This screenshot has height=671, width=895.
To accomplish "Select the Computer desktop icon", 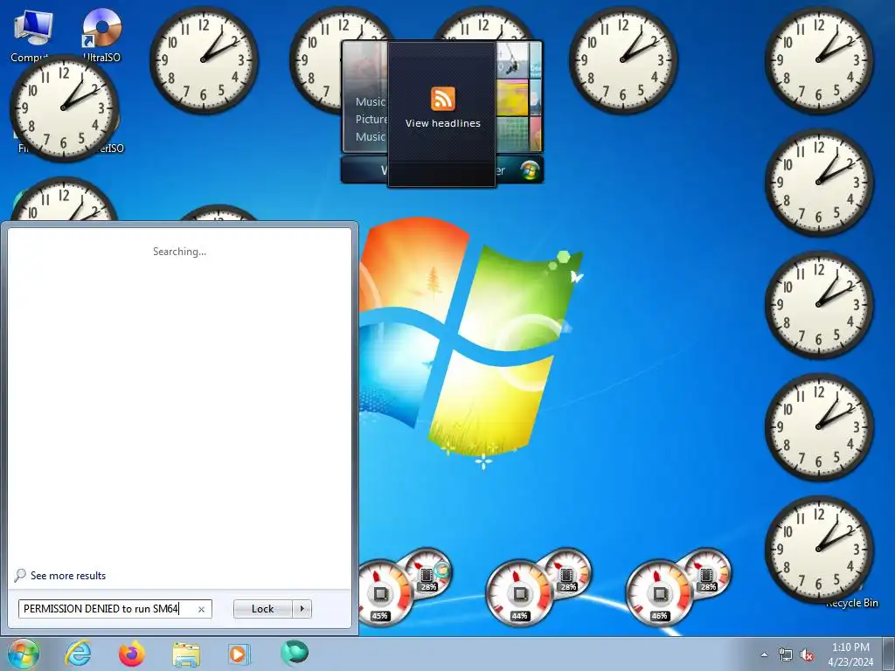I will pyautogui.click(x=32, y=33).
